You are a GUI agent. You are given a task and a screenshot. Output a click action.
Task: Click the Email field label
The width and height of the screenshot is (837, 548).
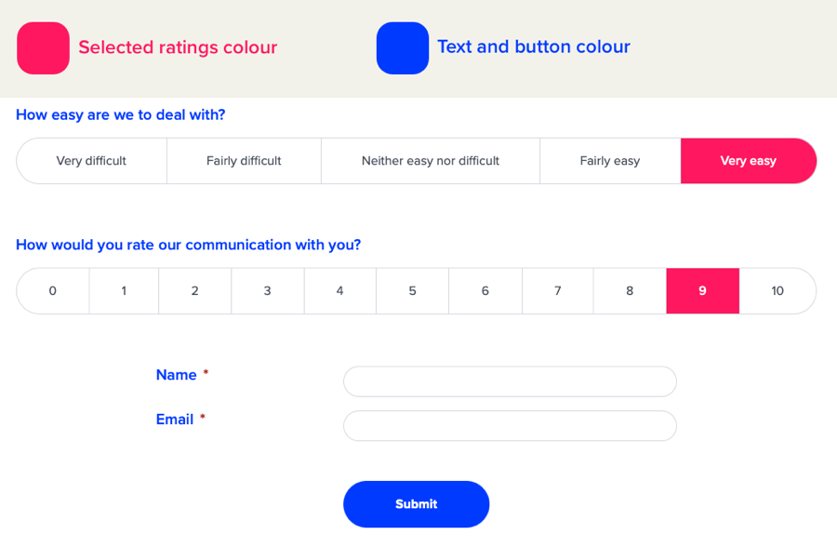click(x=175, y=419)
